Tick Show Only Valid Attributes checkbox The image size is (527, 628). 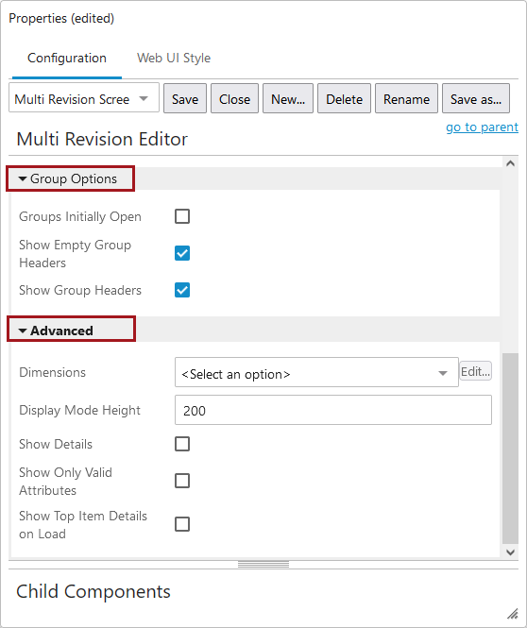[182, 481]
